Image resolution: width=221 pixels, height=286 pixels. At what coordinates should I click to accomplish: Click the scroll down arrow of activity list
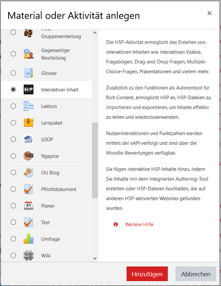coord(95,258)
